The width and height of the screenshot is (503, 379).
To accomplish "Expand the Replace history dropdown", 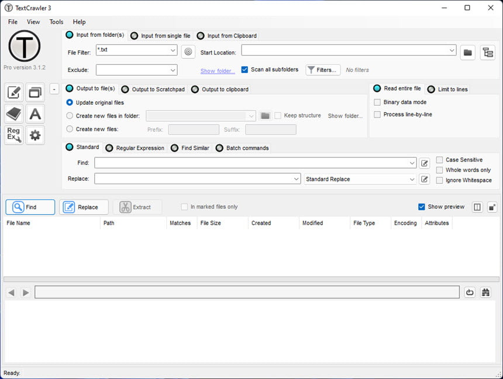I will point(296,179).
